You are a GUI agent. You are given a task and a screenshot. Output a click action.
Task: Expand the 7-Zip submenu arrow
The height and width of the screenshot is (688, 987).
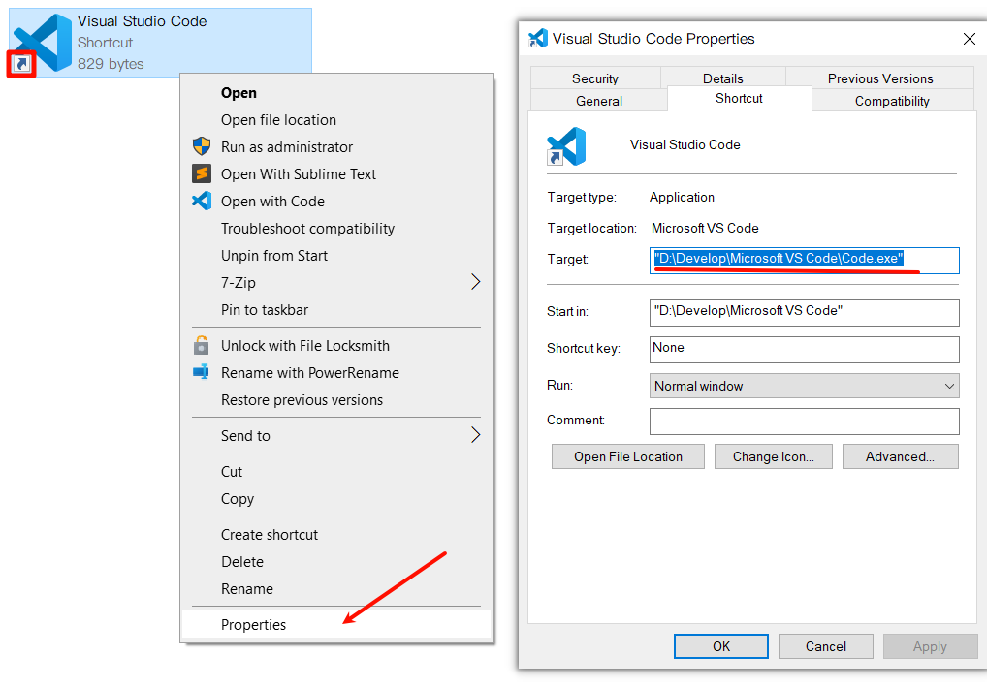pos(475,283)
